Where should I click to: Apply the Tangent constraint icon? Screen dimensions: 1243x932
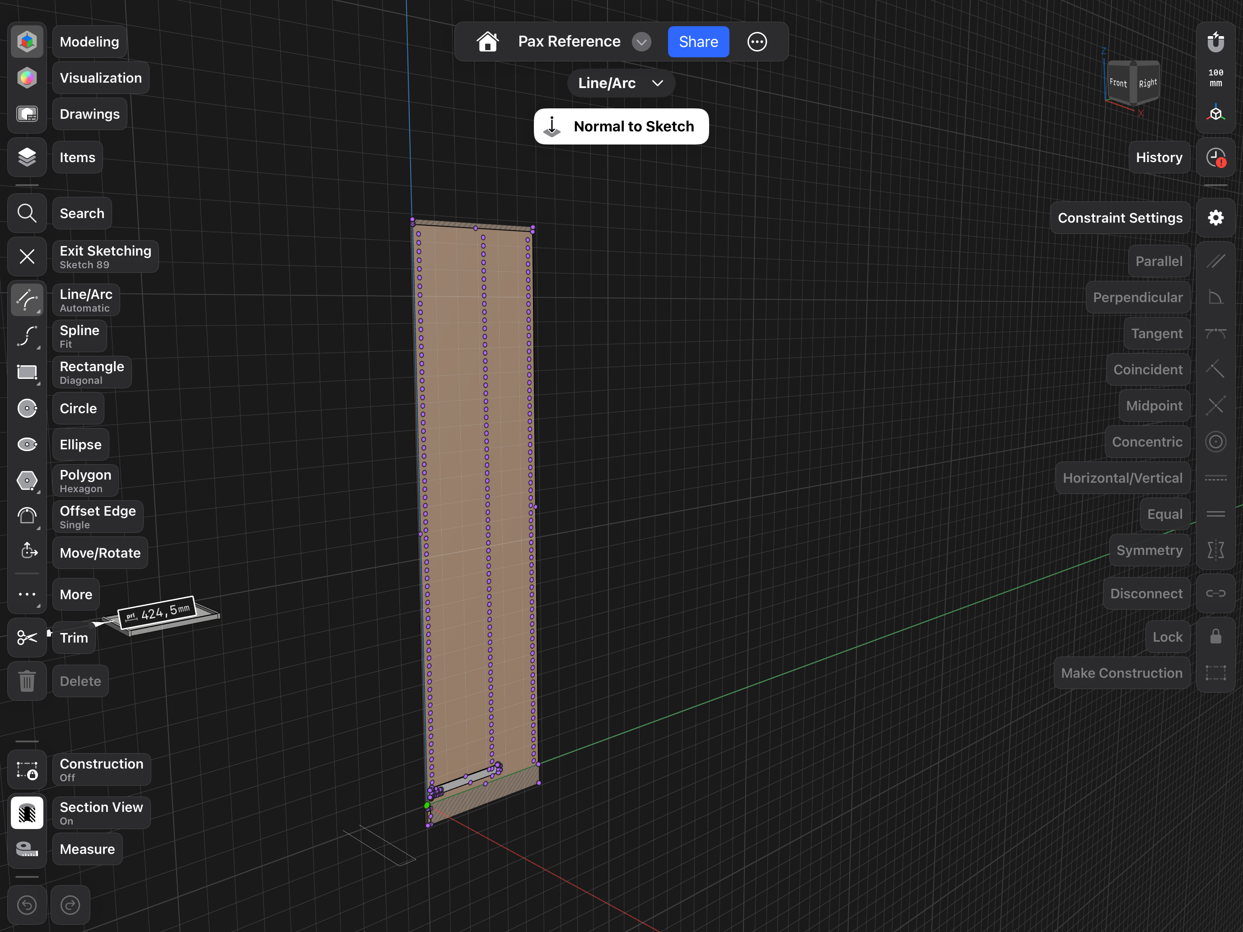[x=1215, y=333]
